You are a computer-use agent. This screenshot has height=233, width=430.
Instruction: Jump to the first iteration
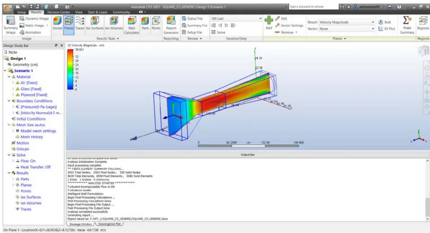(x=213, y=25)
